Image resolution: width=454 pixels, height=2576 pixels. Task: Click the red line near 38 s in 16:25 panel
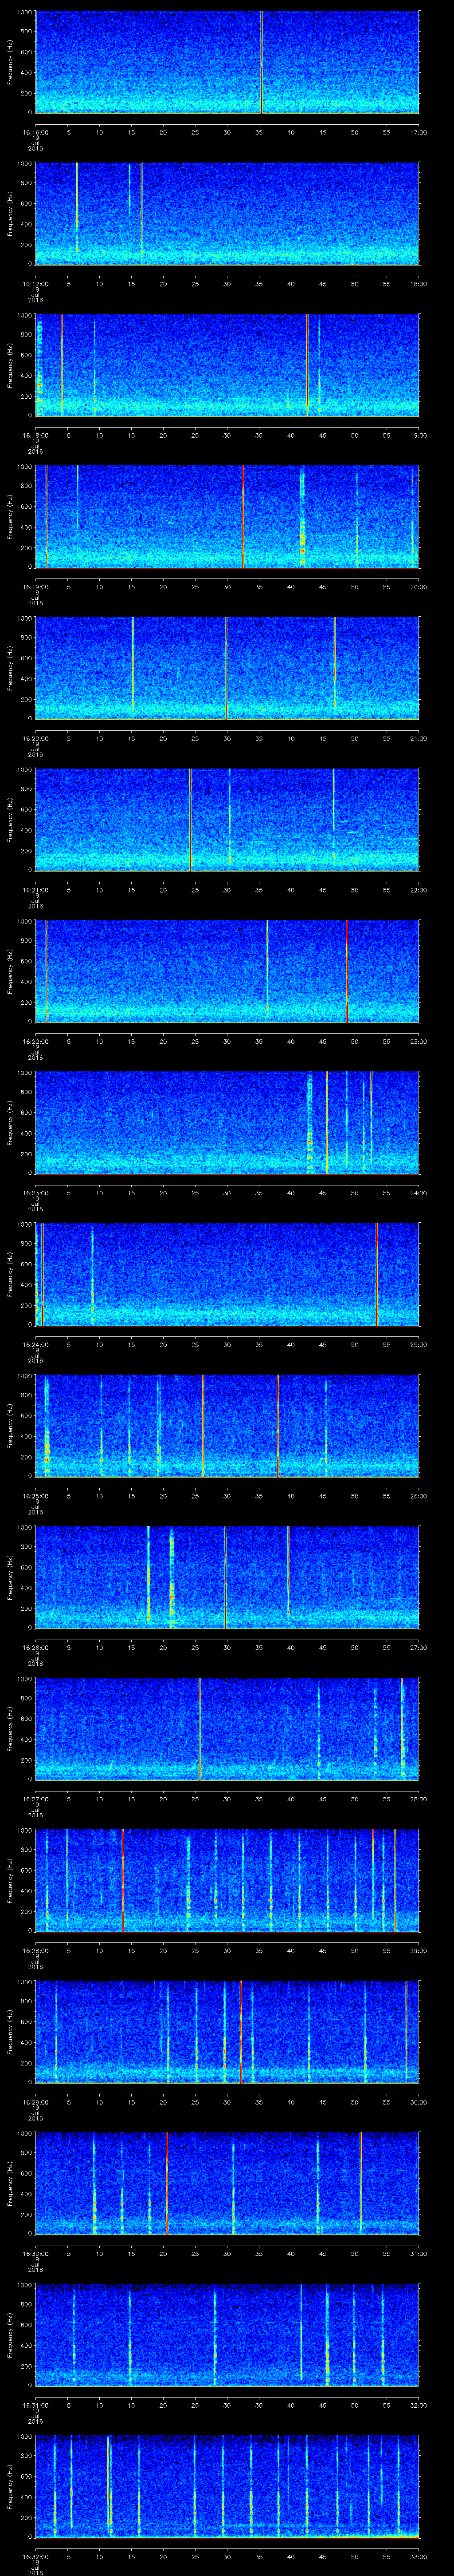[278, 1426]
